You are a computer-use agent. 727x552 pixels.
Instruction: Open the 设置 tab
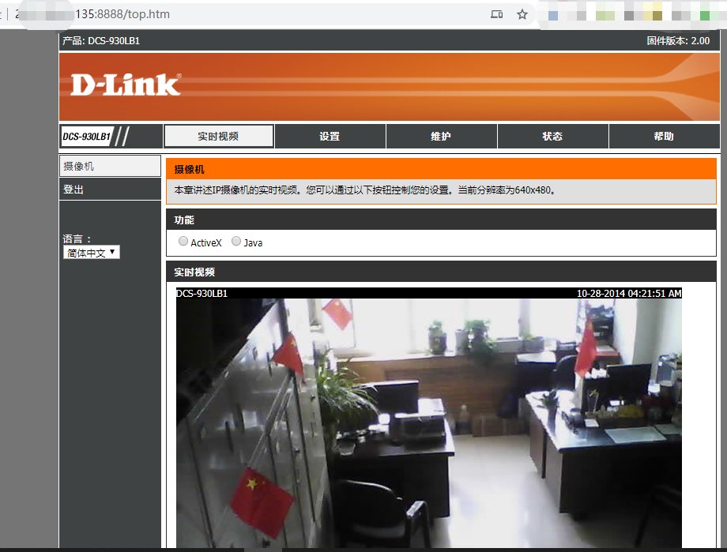tap(330, 137)
